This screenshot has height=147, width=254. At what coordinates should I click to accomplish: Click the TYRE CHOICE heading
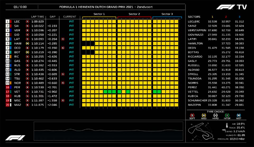[216, 112]
